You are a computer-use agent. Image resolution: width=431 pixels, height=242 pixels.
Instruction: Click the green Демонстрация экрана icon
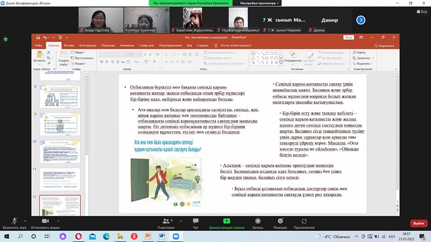[x=227, y=221]
